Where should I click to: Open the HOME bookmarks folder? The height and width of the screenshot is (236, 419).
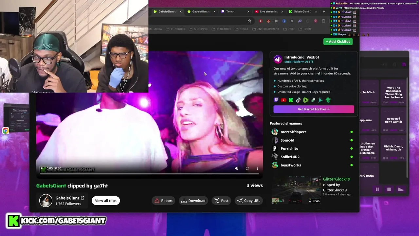pos(305,29)
